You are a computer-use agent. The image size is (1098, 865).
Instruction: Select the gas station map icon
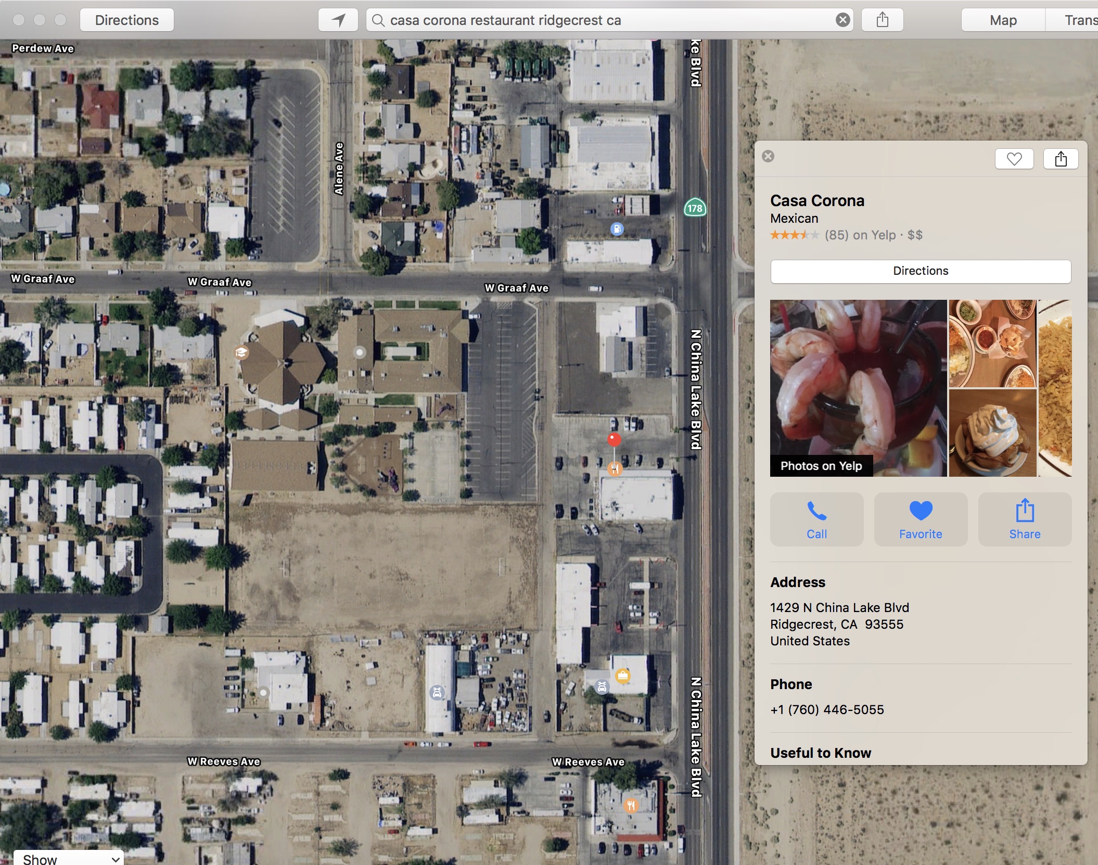click(x=617, y=228)
